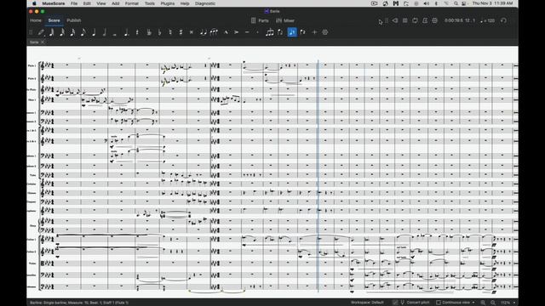Flip note stem direction
This screenshot has height=306, width=545.
(280, 32)
